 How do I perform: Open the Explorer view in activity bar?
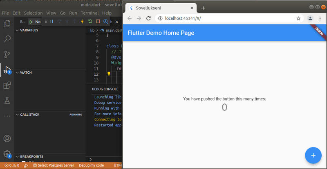click(x=7, y=24)
